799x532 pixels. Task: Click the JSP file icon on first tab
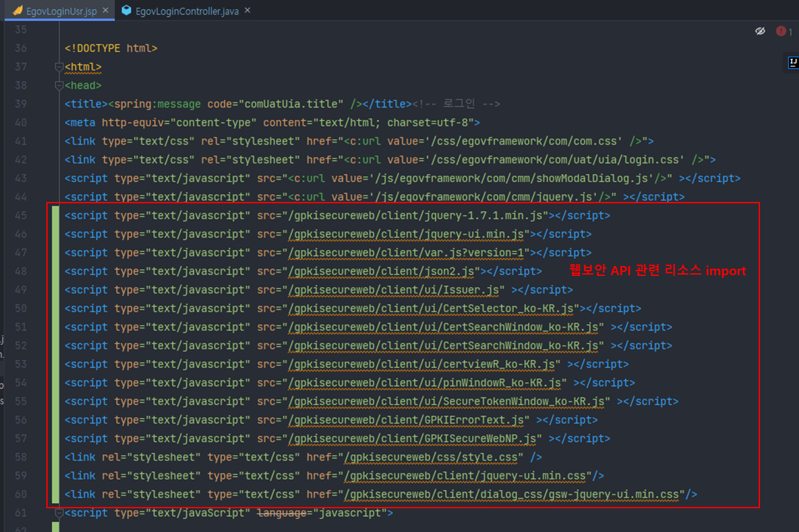19,11
